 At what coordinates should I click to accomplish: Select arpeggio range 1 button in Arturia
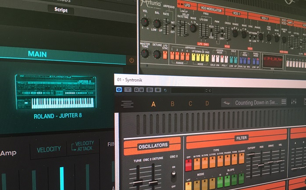[x=172, y=56]
